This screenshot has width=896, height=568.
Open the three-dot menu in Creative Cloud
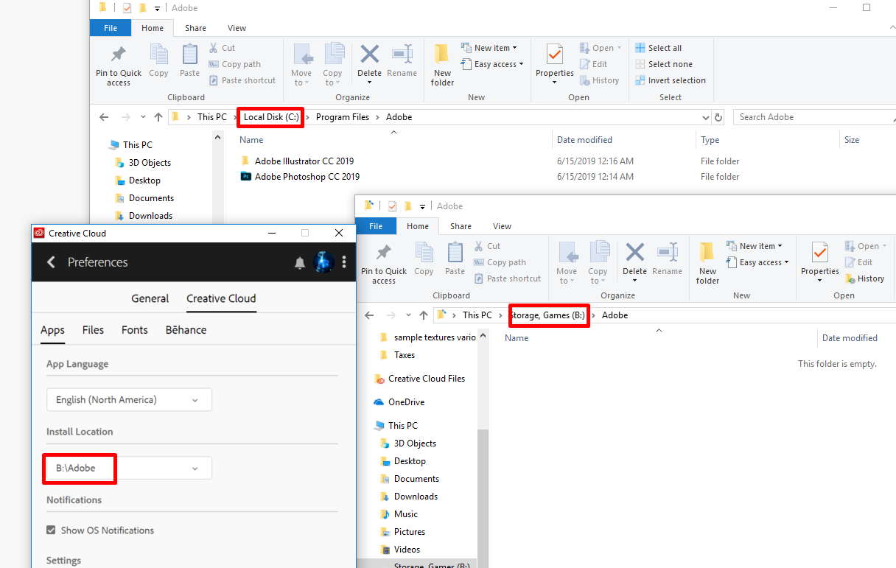click(x=343, y=262)
